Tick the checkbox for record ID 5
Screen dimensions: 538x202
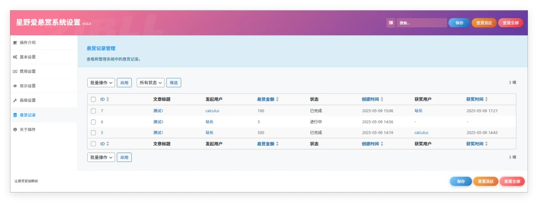(x=94, y=133)
